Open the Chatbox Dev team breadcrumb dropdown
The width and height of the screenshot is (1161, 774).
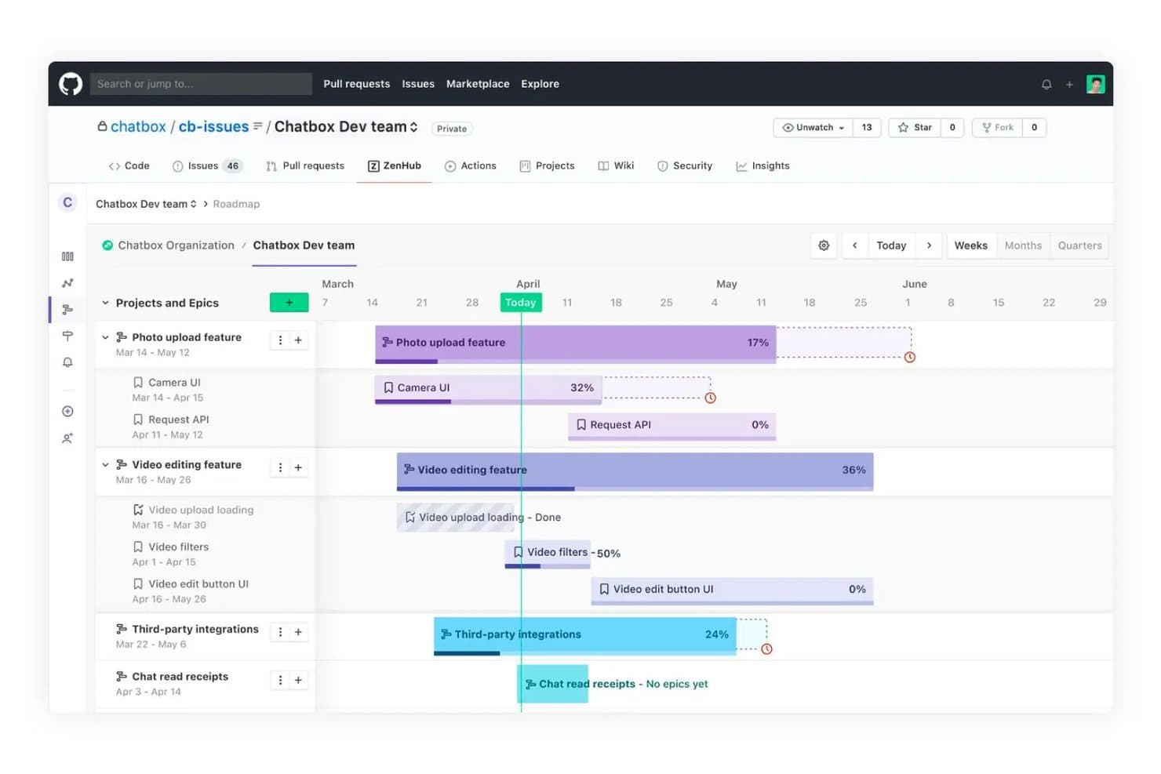[x=146, y=204]
